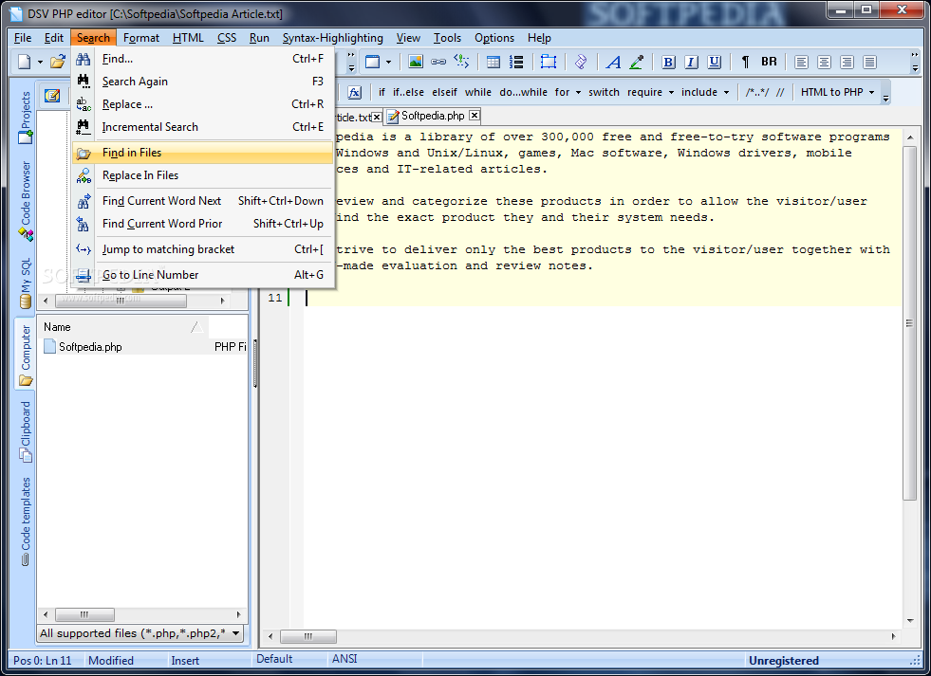Open the My SQL side tab
This screenshot has width=931, height=676.
click(25, 283)
